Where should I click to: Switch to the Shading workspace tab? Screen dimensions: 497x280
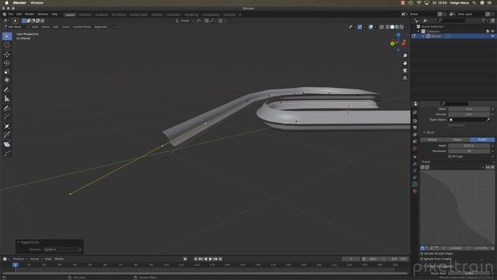[157, 15]
